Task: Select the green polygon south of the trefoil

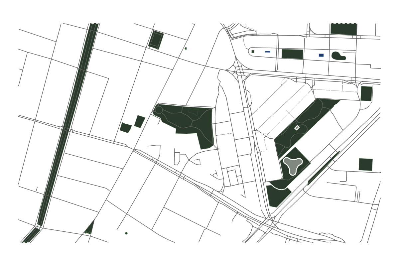Action: point(278,196)
